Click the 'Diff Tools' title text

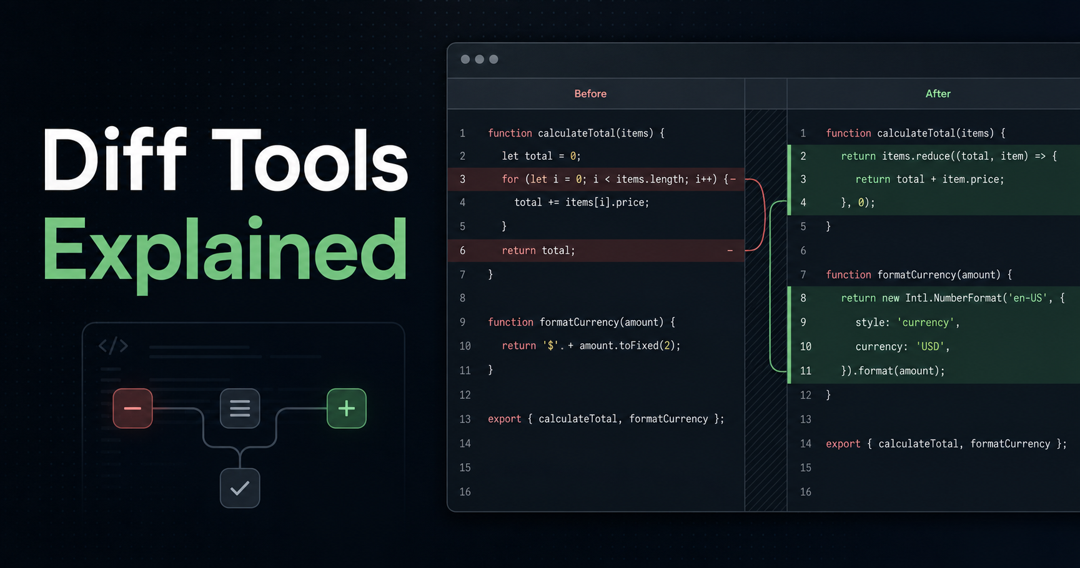point(225,159)
